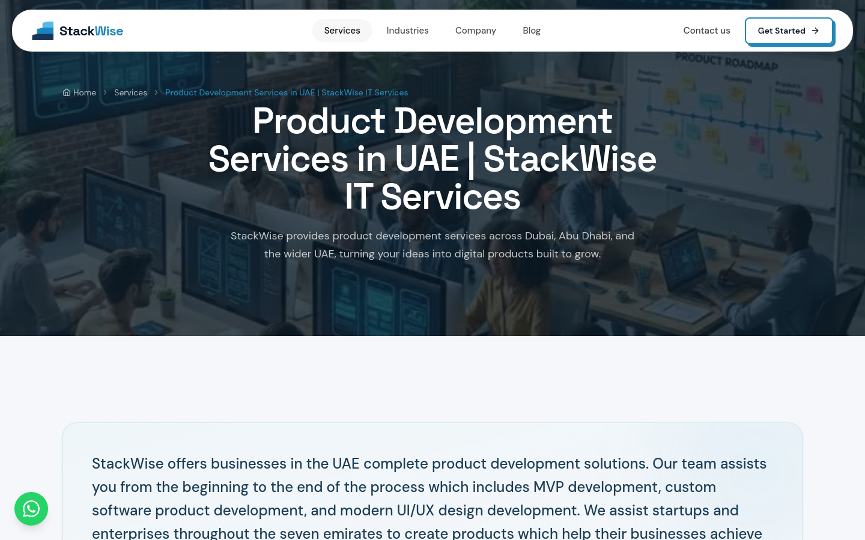Click the Contact us link
This screenshot has width=865, height=540.
(x=706, y=31)
